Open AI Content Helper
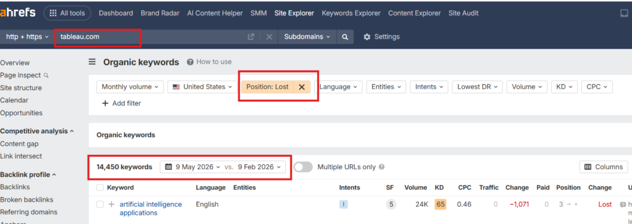The image size is (632, 224). (215, 13)
